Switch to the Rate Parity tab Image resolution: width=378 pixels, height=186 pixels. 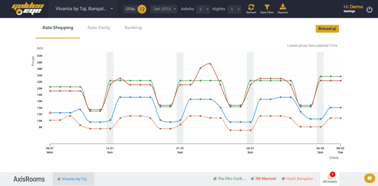(x=99, y=28)
